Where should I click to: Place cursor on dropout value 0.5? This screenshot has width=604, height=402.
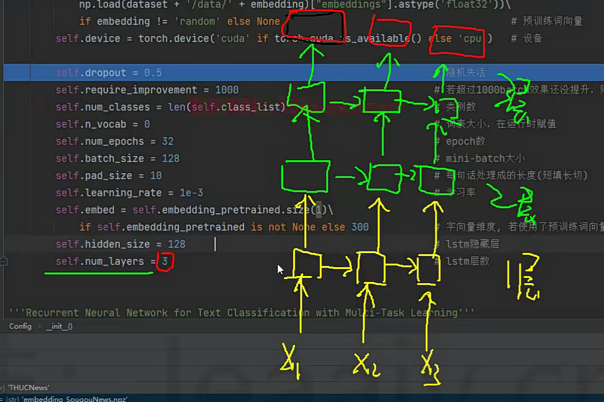click(x=153, y=73)
